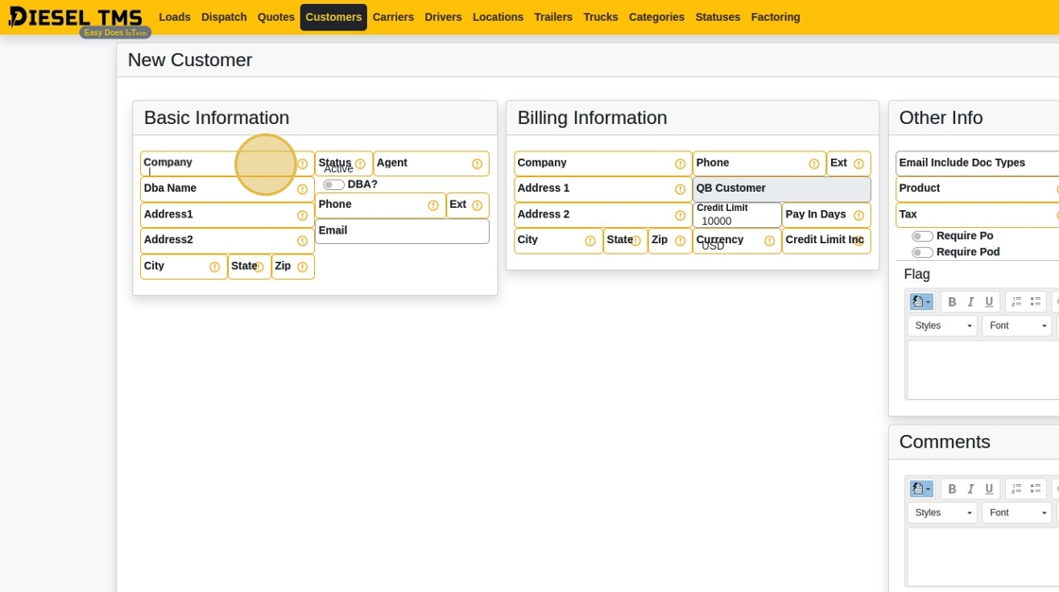Click warning icon in Billing Address 1 field
Viewport: 1059px width, 592px height.
[x=680, y=189]
